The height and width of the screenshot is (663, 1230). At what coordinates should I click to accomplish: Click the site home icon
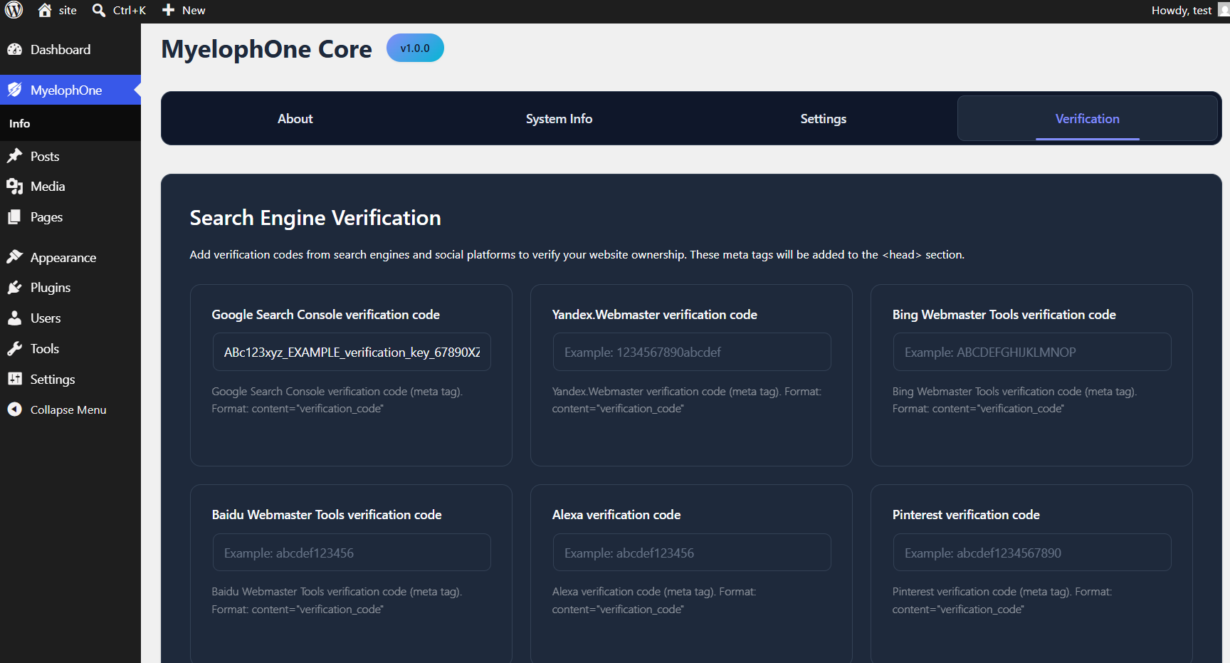pos(45,10)
